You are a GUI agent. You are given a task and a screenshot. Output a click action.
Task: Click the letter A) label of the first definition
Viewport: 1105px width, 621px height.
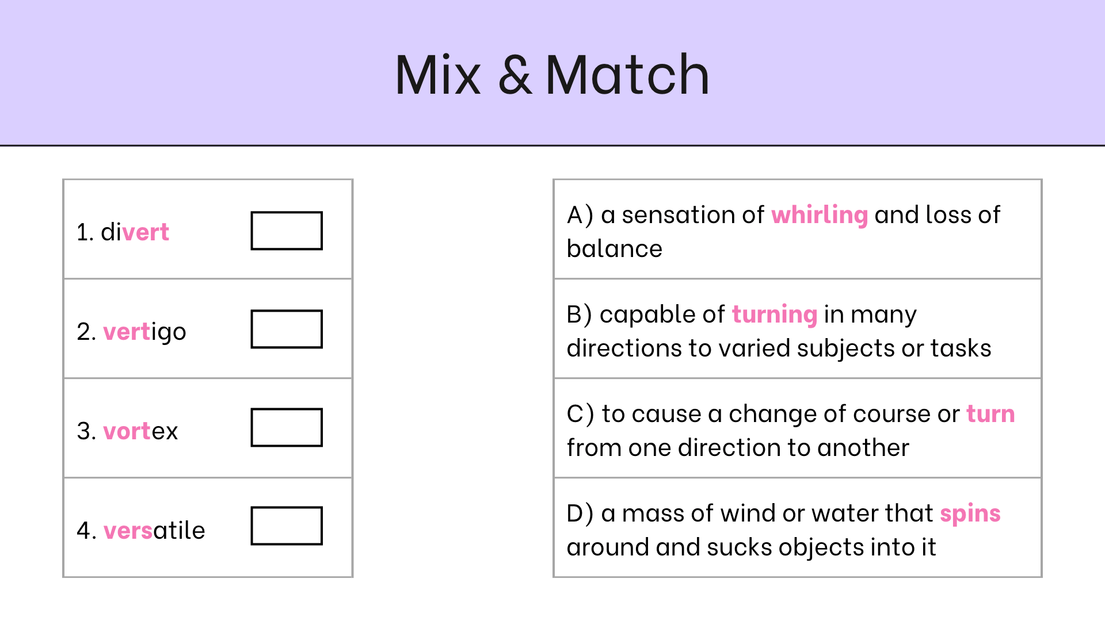point(580,215)
